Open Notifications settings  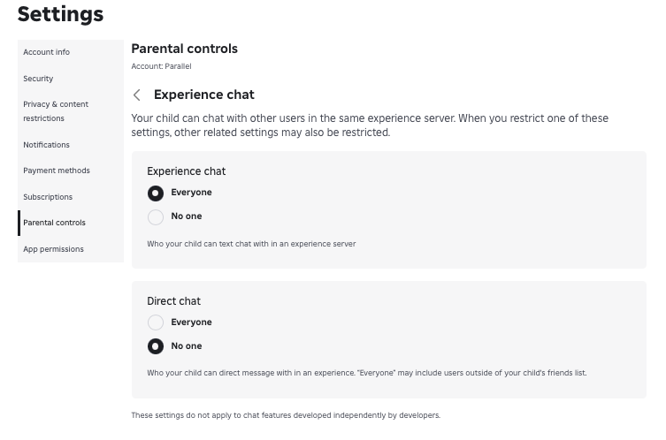coord(46,145)
